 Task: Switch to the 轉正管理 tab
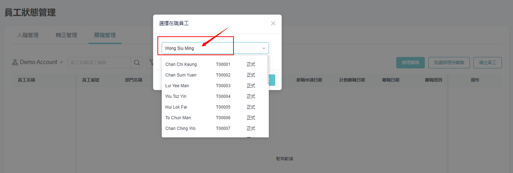66,35
